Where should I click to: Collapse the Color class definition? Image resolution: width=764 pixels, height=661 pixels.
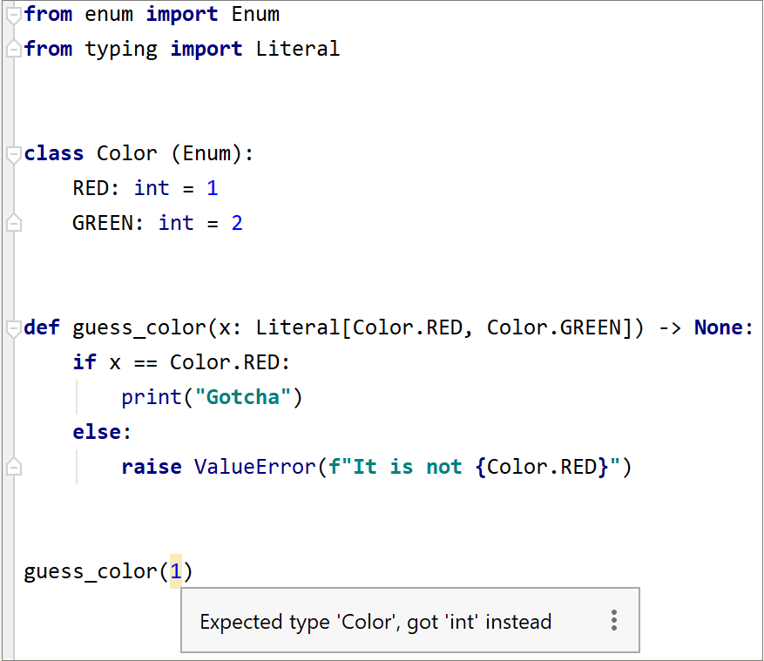coord(13,153)
